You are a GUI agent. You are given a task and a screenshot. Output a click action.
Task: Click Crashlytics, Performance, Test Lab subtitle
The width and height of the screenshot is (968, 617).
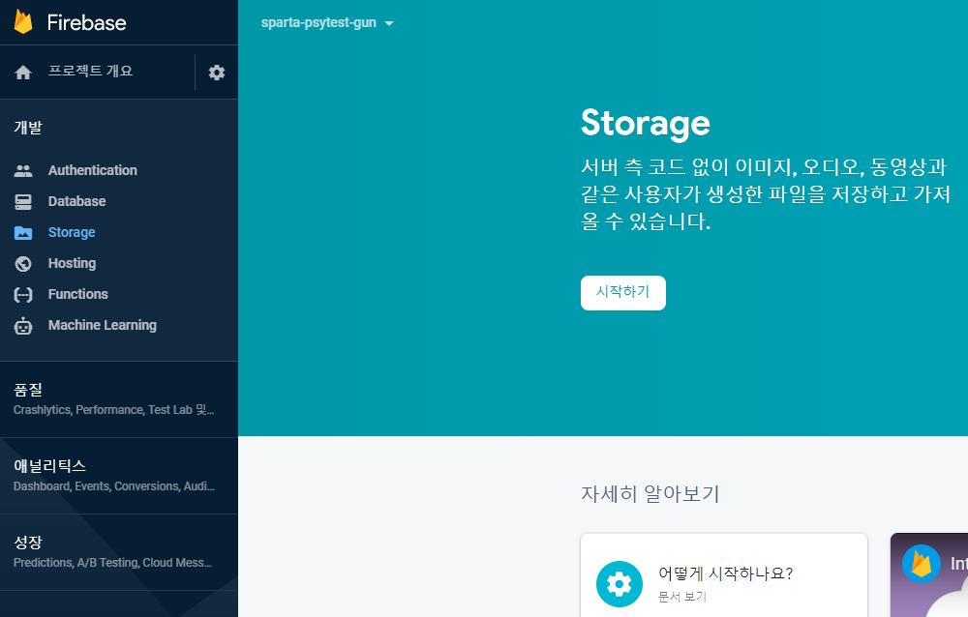(113, 410)
